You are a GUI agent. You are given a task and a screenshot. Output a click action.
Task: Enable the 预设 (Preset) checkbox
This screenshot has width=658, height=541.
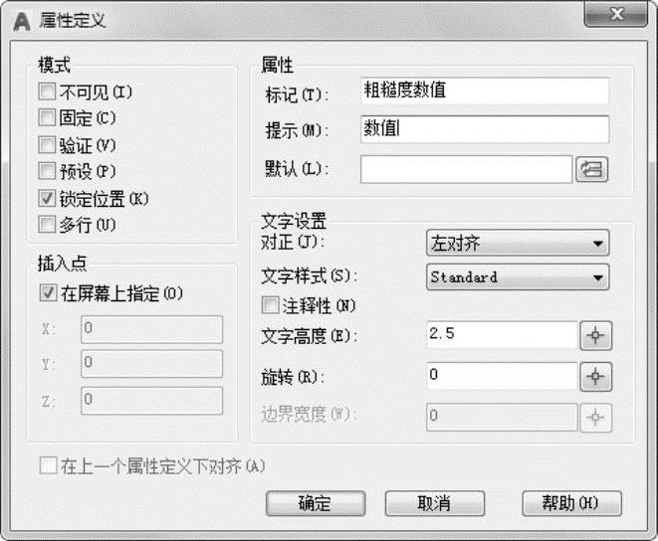click(46, 171)
